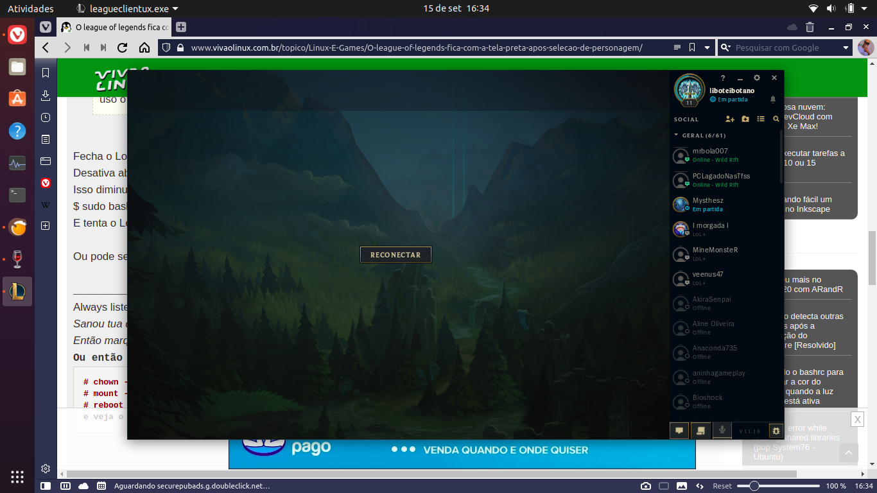Go to Vivaldi home page
The image size is (877, 493).
pos(144,48)
